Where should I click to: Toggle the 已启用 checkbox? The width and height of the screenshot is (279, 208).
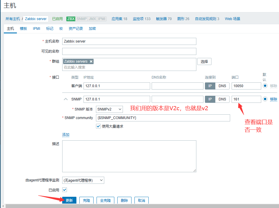tap(64, 190)
